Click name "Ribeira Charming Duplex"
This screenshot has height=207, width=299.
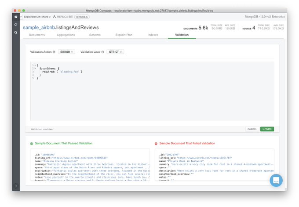(x=60, y=161)
